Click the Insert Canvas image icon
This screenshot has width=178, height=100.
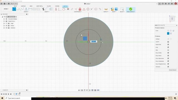[x=116, y=9]
